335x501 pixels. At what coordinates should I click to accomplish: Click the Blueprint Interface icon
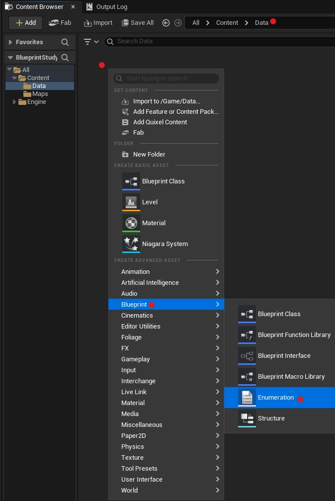(247, 356)
